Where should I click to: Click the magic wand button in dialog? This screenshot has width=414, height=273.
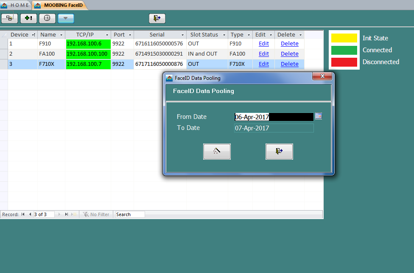(x=217, y=152)
